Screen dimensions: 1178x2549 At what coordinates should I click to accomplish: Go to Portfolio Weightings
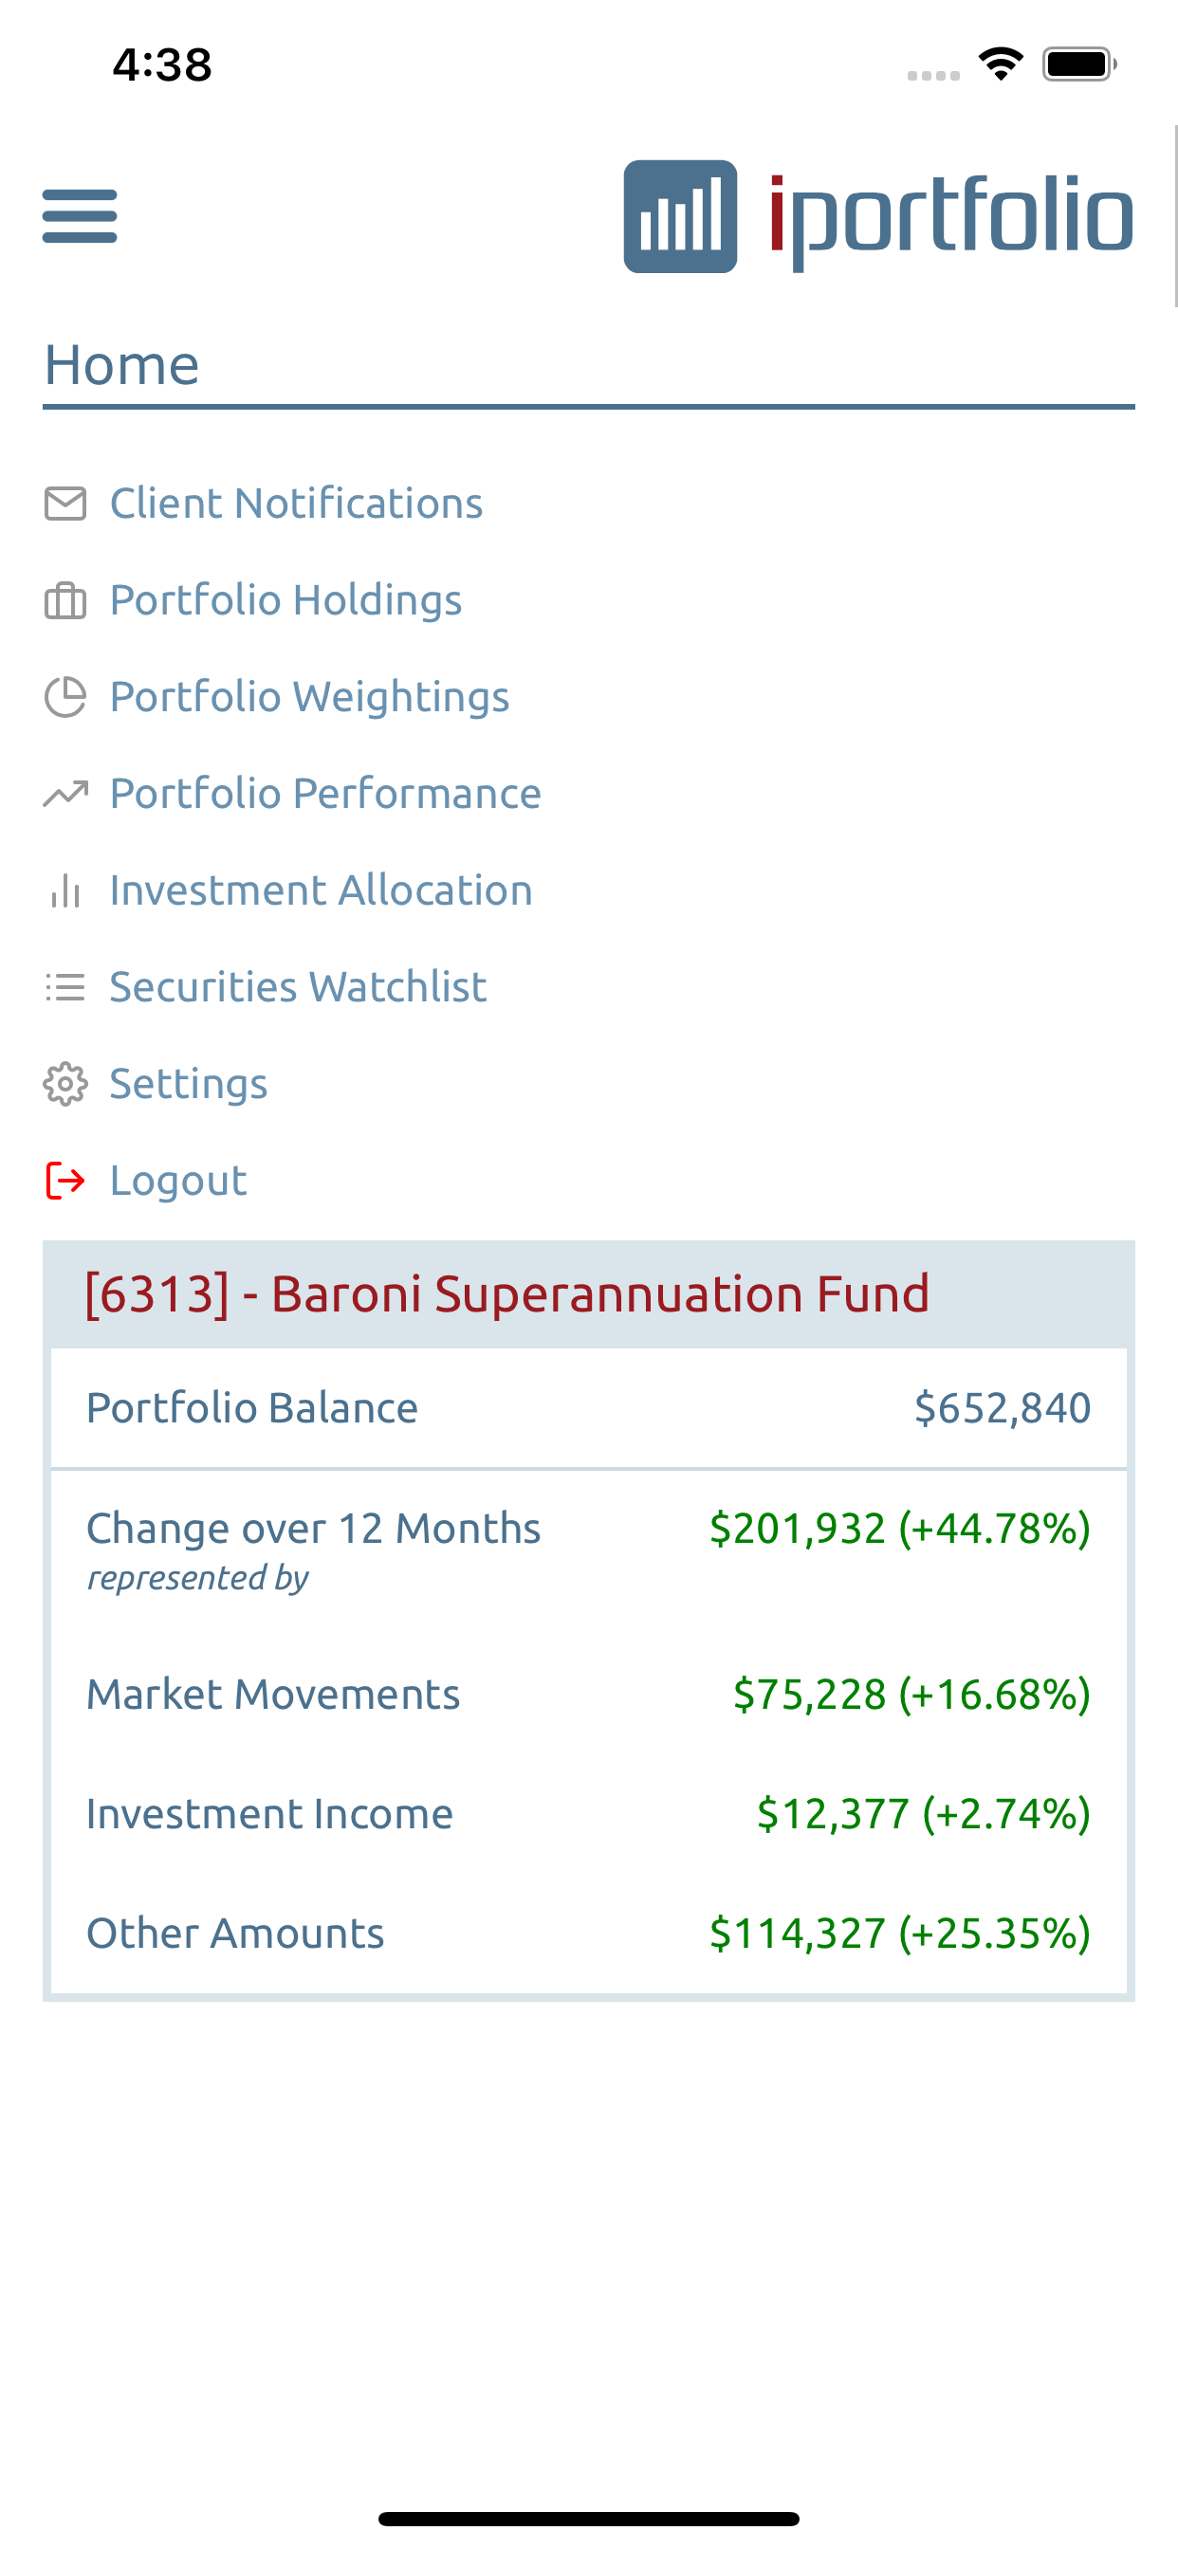(x=309, y=697)
